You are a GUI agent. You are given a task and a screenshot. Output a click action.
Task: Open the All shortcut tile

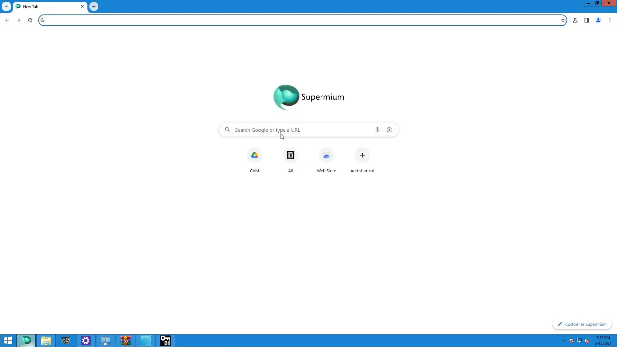click(x=291, y=156)
